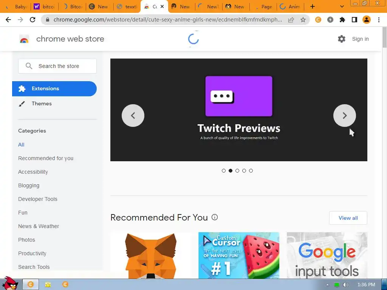Switch to the texxt tab
The width and height of the screenshot is (387, 290).
[x=127, y=7]
